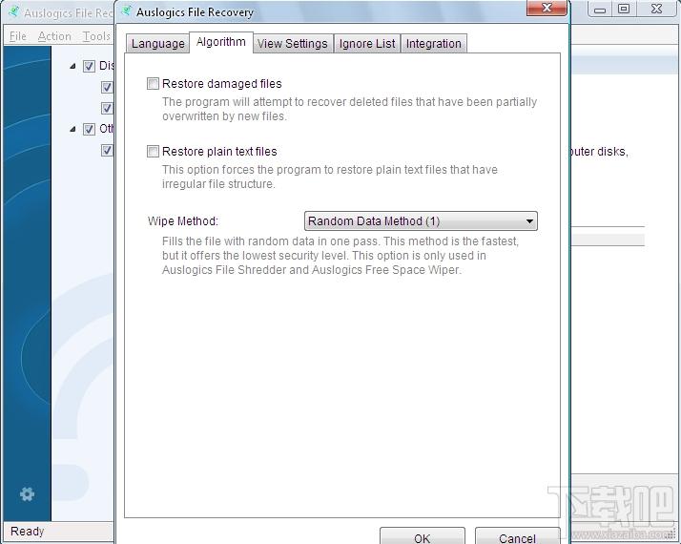Collapse the 'Oth...' tree group
Screen dimensions: 681x544
(x=72, y=129)
